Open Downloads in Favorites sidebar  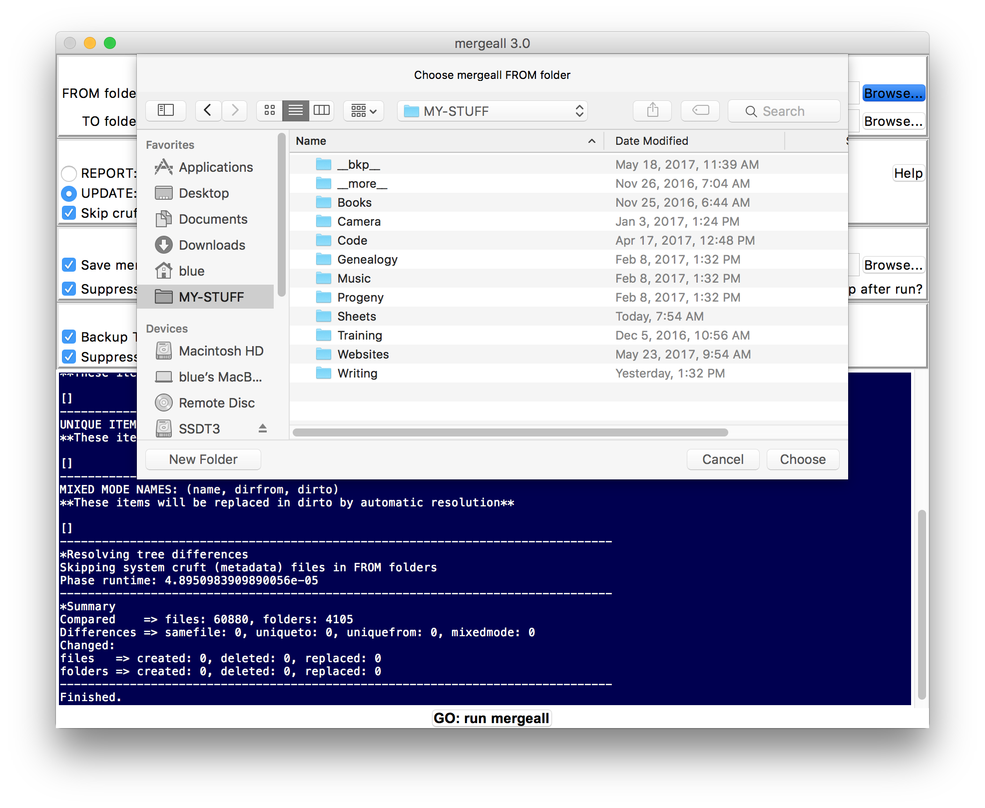[x=206, y=245]
